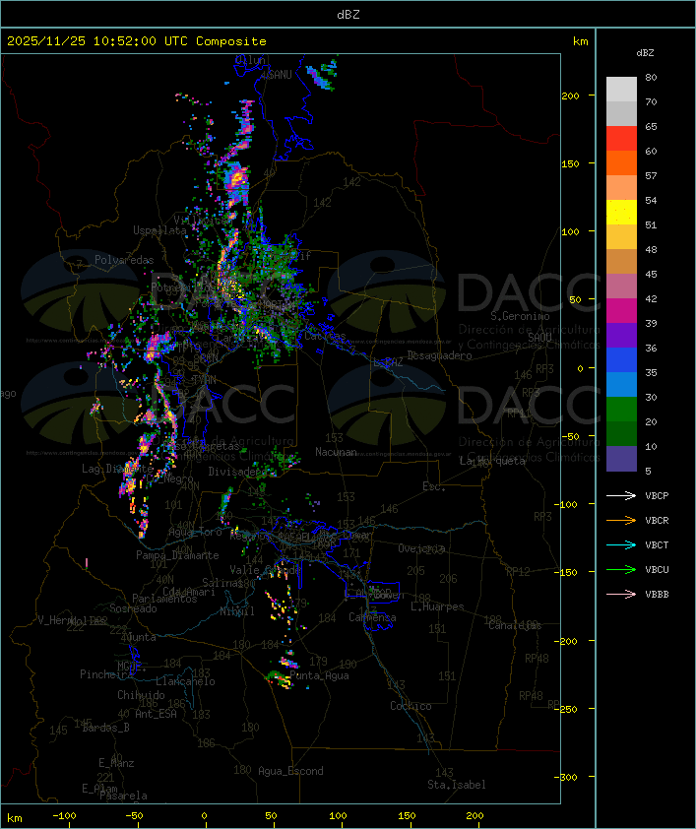Select the red 60-65 dBZ legend swatch
The height and width of the screenshot is (829, 696).
point(621,138)
